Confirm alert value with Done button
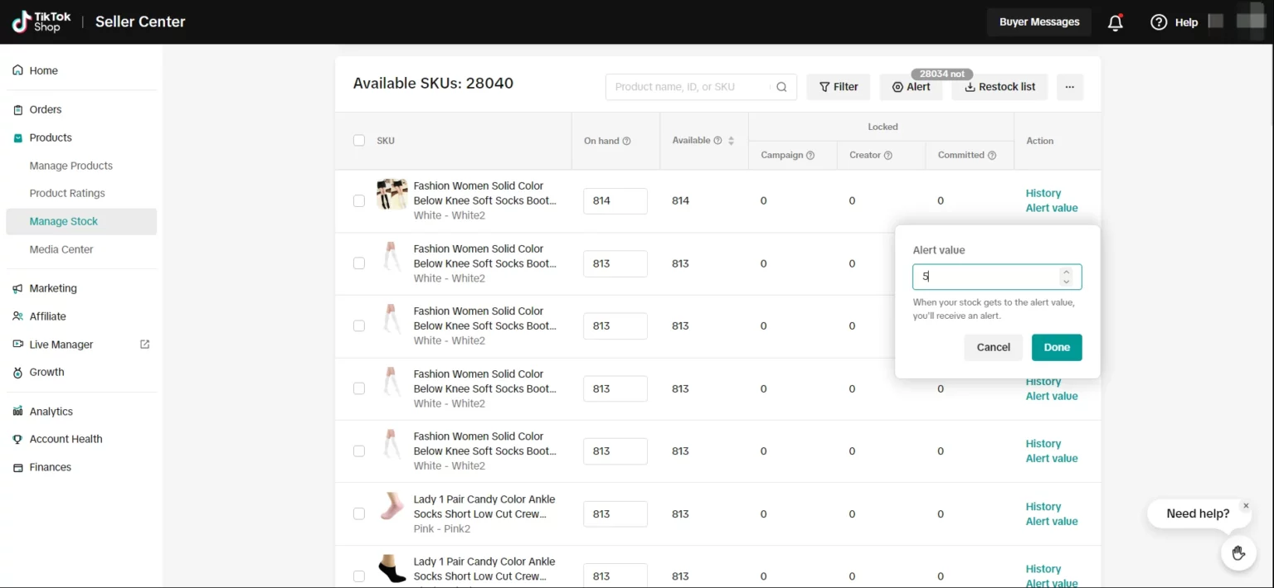The image size is (1274, 588). (1056, 347)
